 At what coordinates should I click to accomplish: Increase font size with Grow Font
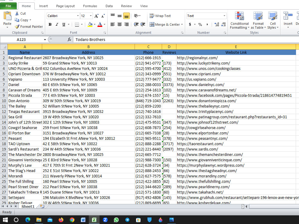click(97, 16)
